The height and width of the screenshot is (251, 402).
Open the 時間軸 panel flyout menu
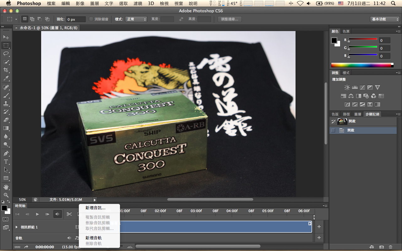click(325, 206)
